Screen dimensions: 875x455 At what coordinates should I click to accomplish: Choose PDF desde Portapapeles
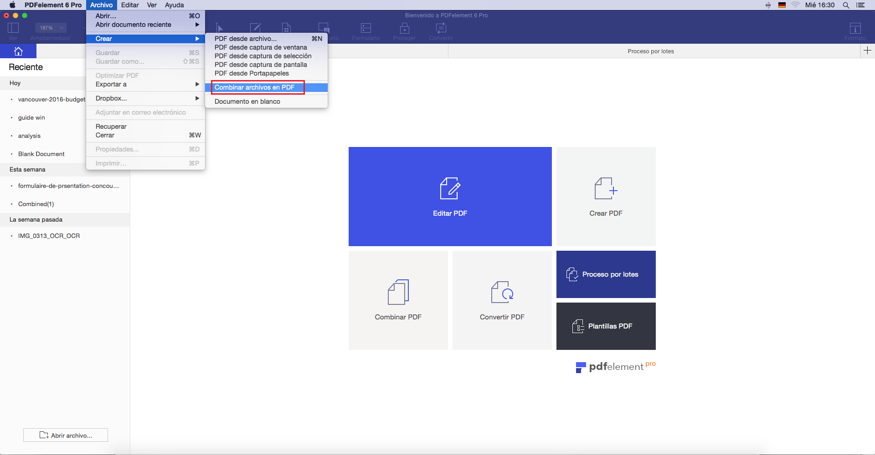click(x=266, y=73)
